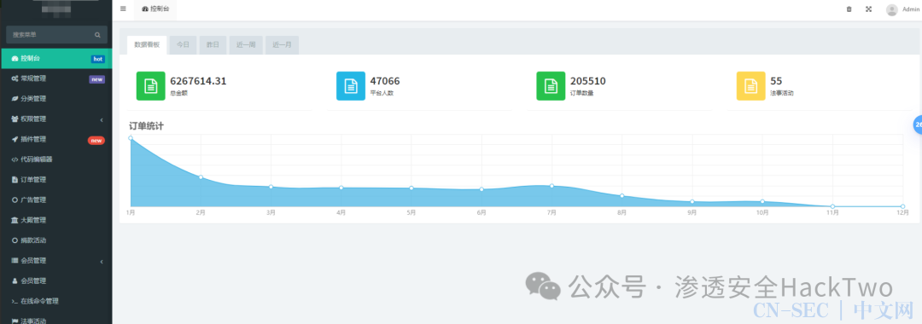Screen dimensions: 922x324
Task: Click the chart data point for 5月
Action: pos(411,188)
